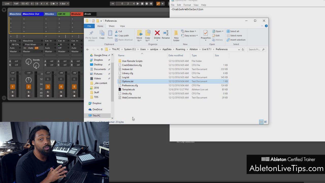The image size is (325, 183).
Task: Click Ableton Follow arrow button
Action: 113,4
